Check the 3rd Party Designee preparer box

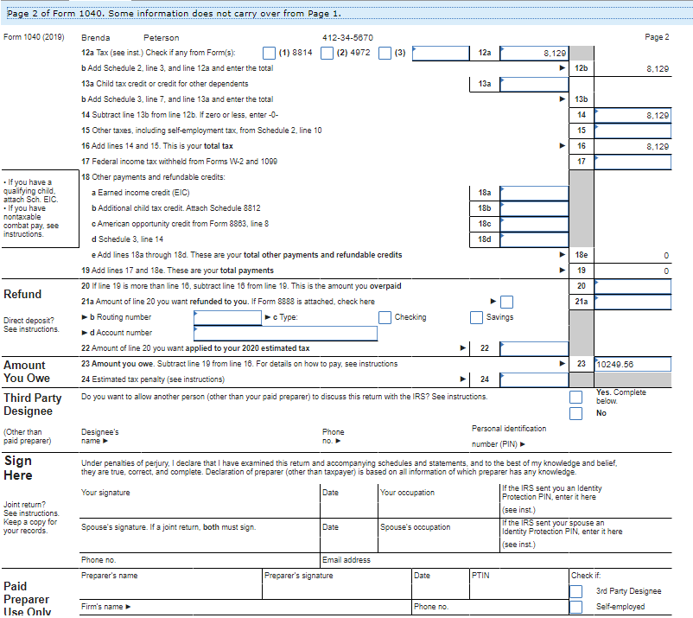tap(575, 591)
